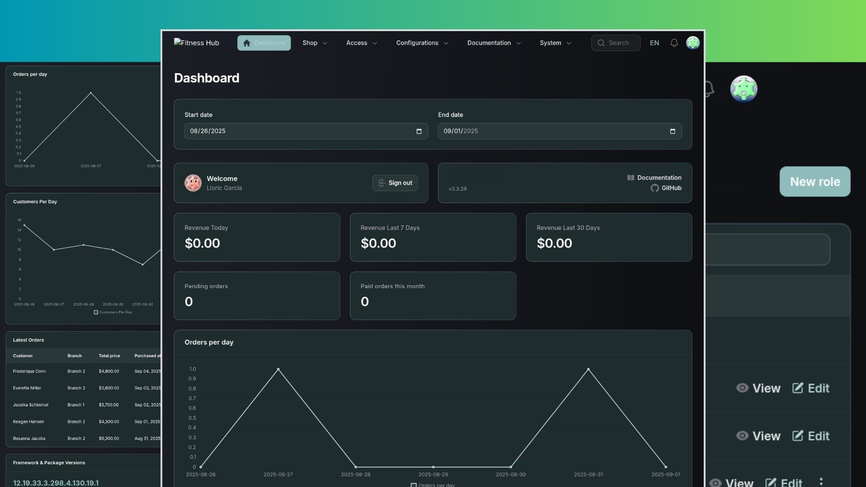Click the New role button
This screenshot has width=866, height=487.
click(815, 182)
